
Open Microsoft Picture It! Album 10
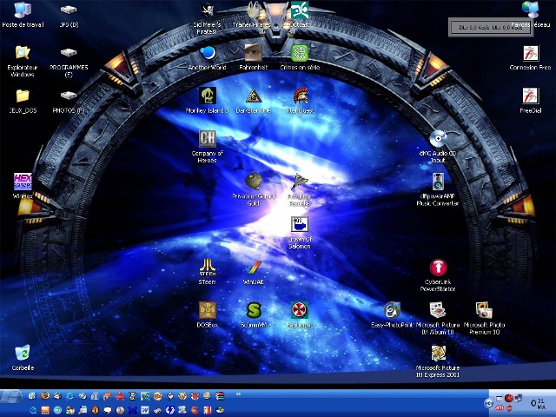pyautogui.click(x=438, y=319)
